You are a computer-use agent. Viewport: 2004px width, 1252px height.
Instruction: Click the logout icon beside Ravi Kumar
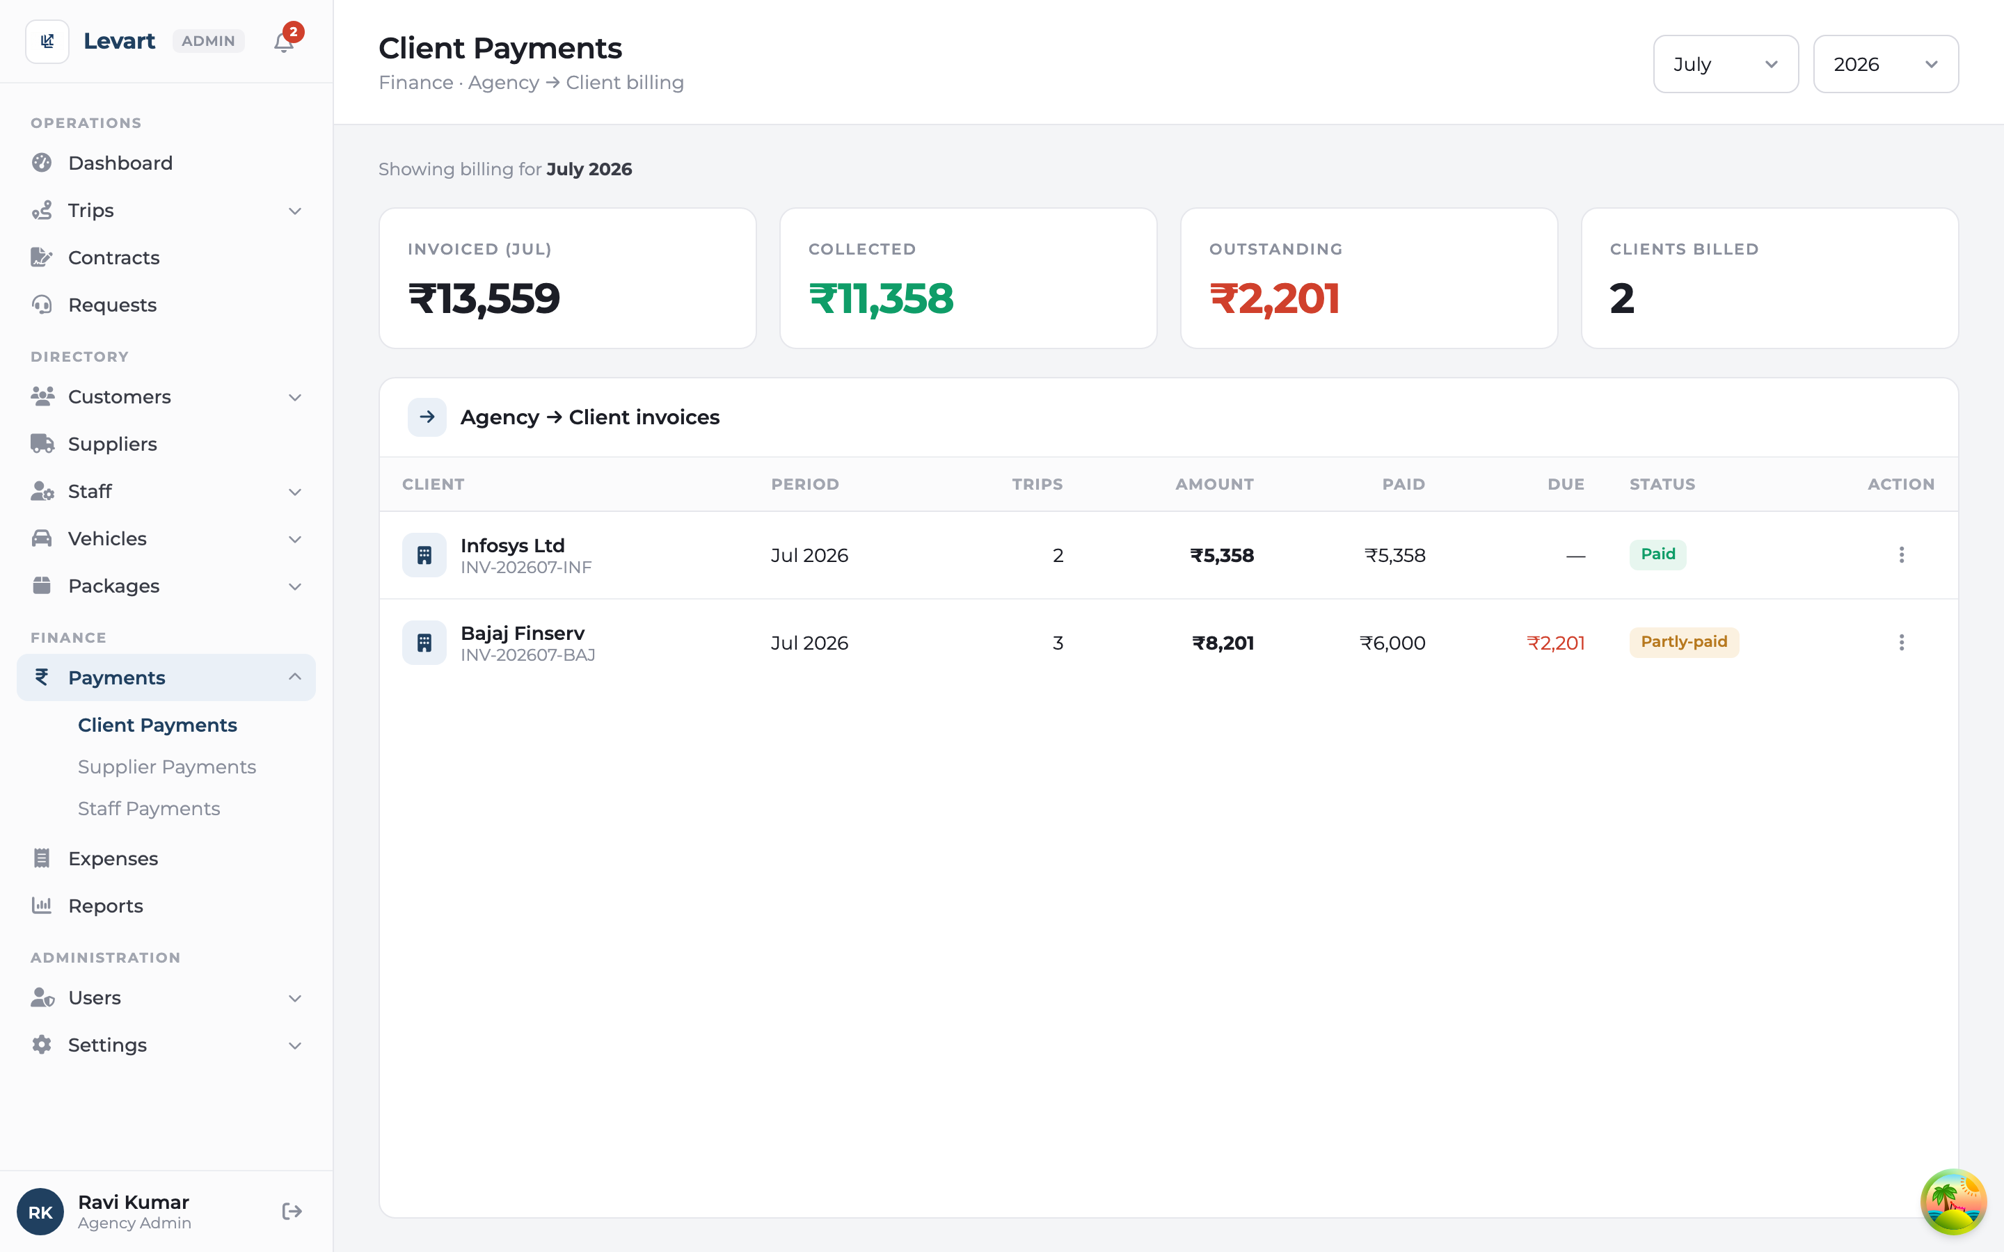click(292, 1212)
